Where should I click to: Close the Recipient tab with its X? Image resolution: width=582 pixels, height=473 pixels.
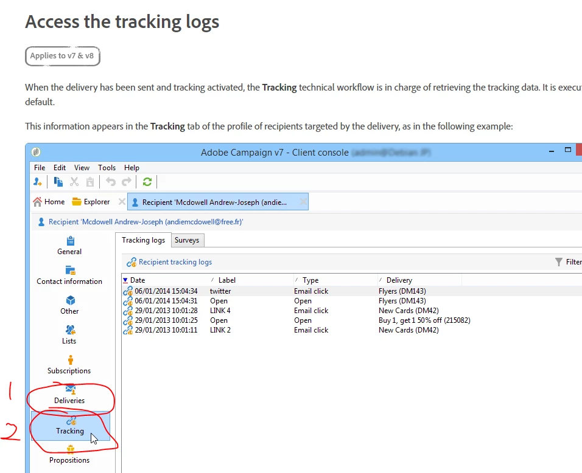pyautogui.click(x=303, y=202)
